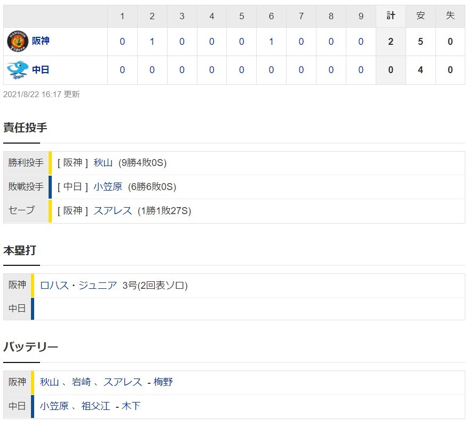The width and height of the screenshot is (468, 426).
Task: Click ロハス・ジュニア in the home run section
Action: [x=78, y=286]
